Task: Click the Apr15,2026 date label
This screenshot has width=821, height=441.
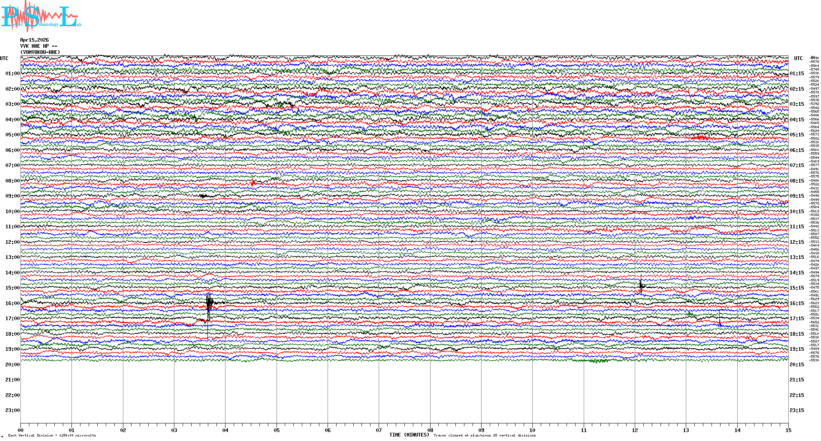Action: (x=34, y=40)
